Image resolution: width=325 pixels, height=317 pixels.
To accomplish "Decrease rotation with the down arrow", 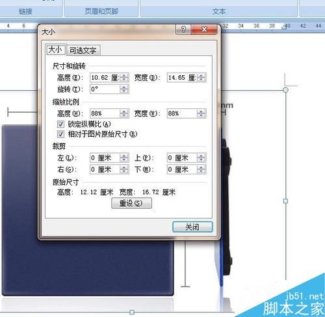I will click(124, 91).
